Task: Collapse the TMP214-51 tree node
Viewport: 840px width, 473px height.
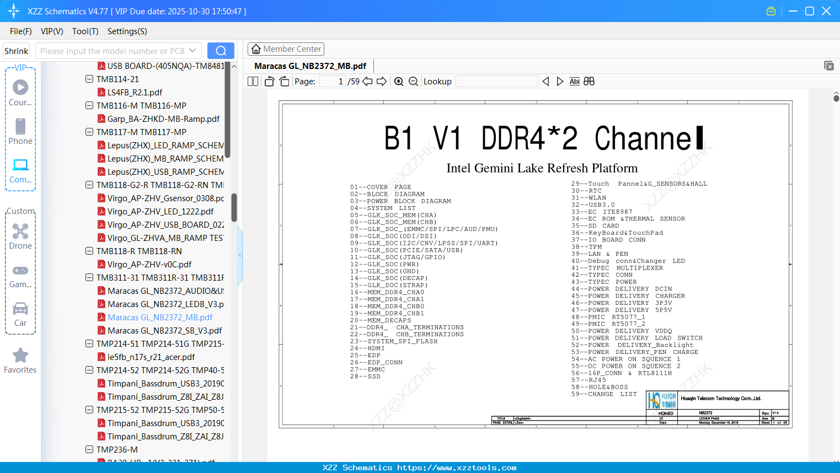Action: tap(89, 343)
